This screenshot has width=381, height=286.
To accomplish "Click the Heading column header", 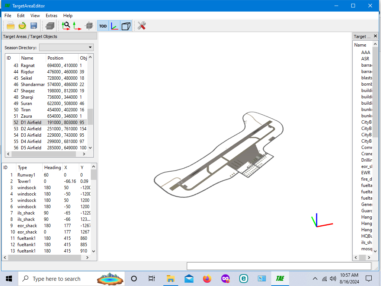I will coord(52,168).
